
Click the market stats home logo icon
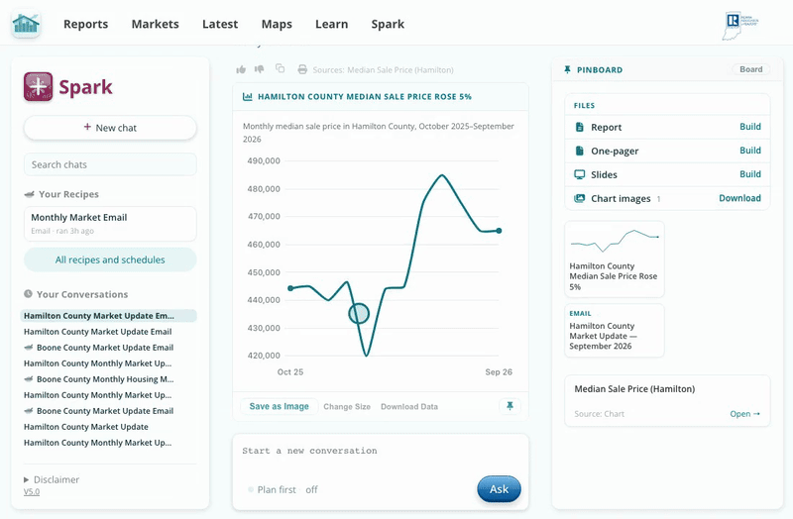[26, 24]
